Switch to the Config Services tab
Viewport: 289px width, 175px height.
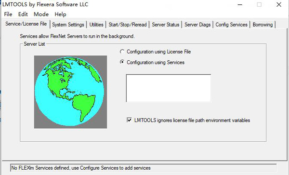tap(231, 25)
